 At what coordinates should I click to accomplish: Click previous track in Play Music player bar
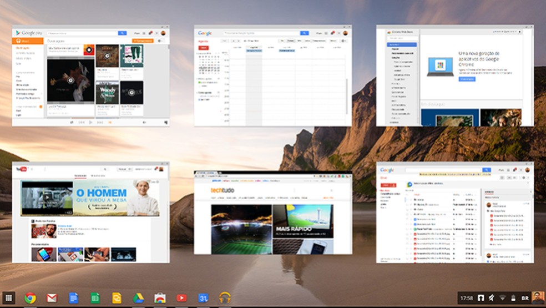(82, 122)
